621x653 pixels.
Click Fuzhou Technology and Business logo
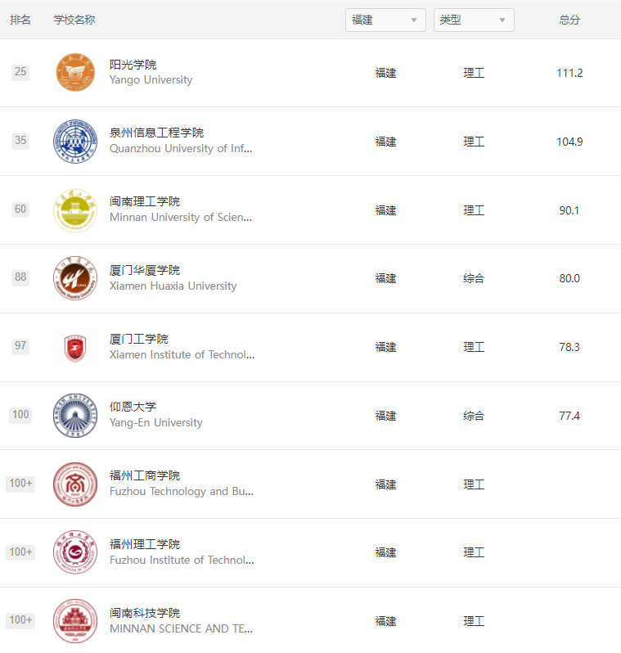(75, 484)
